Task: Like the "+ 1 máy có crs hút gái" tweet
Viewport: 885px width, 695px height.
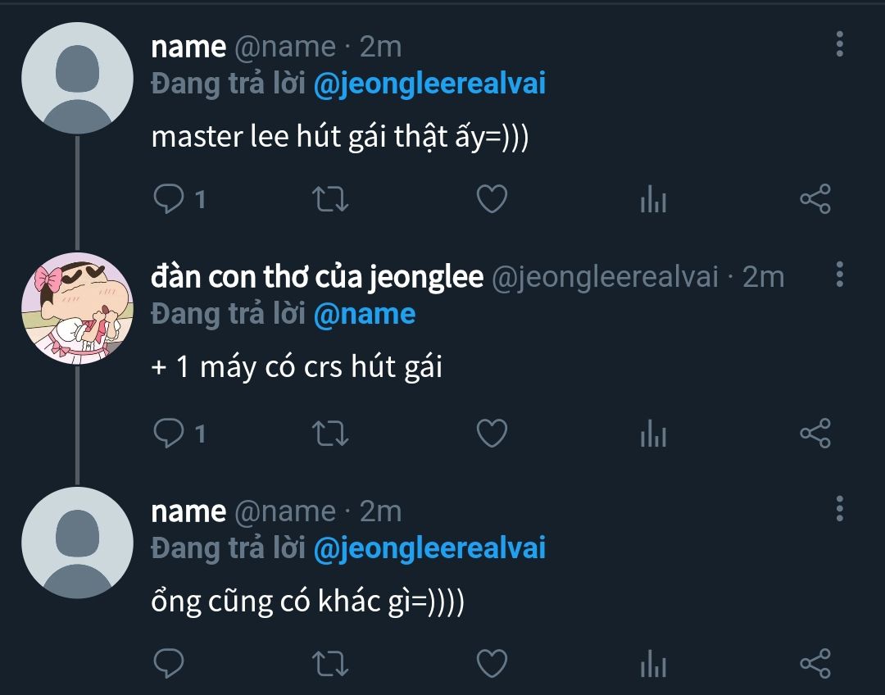Action: click(x=492, y=433)
